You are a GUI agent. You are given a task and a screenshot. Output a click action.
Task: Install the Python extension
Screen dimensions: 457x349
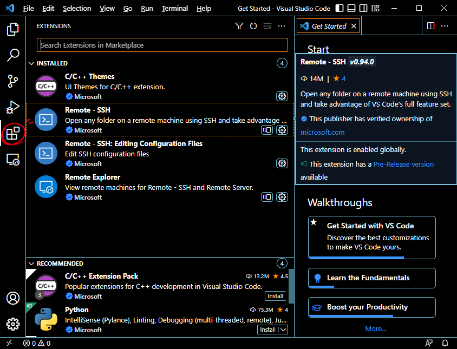pos(268,330)
